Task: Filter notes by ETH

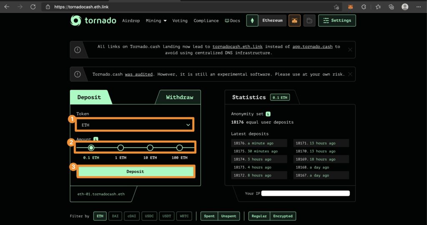Action: pos(100,216)
